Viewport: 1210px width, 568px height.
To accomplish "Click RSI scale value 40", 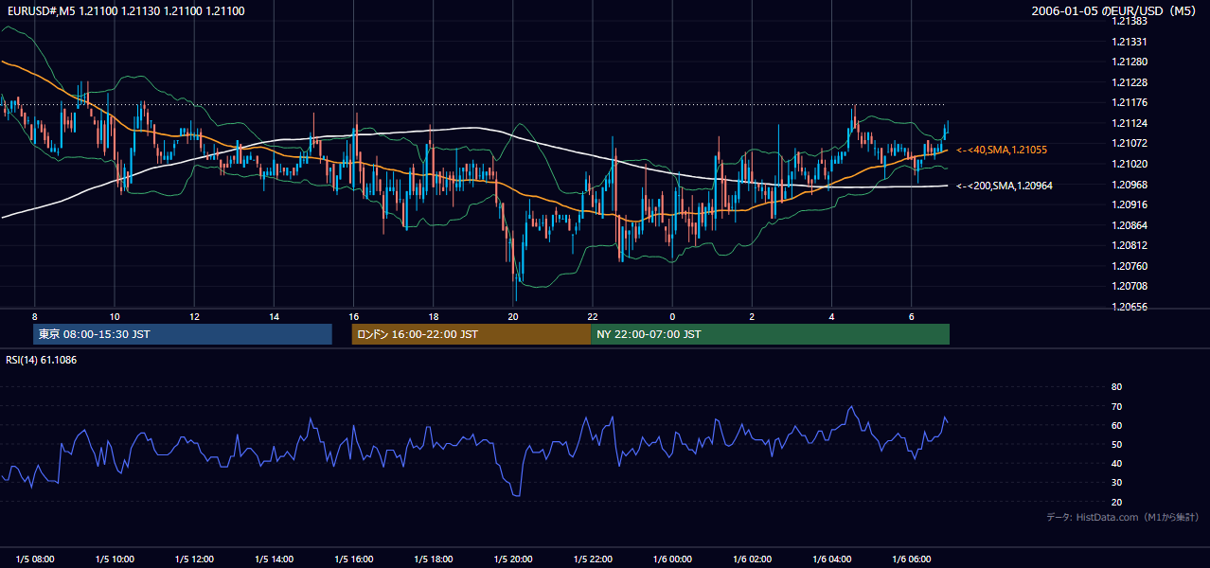I will pos(1116,463).
